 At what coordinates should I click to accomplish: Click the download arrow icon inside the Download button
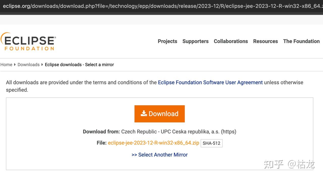(x=144, y=114)
